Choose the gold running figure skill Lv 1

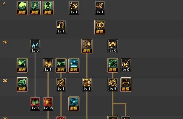coord(61,84)
